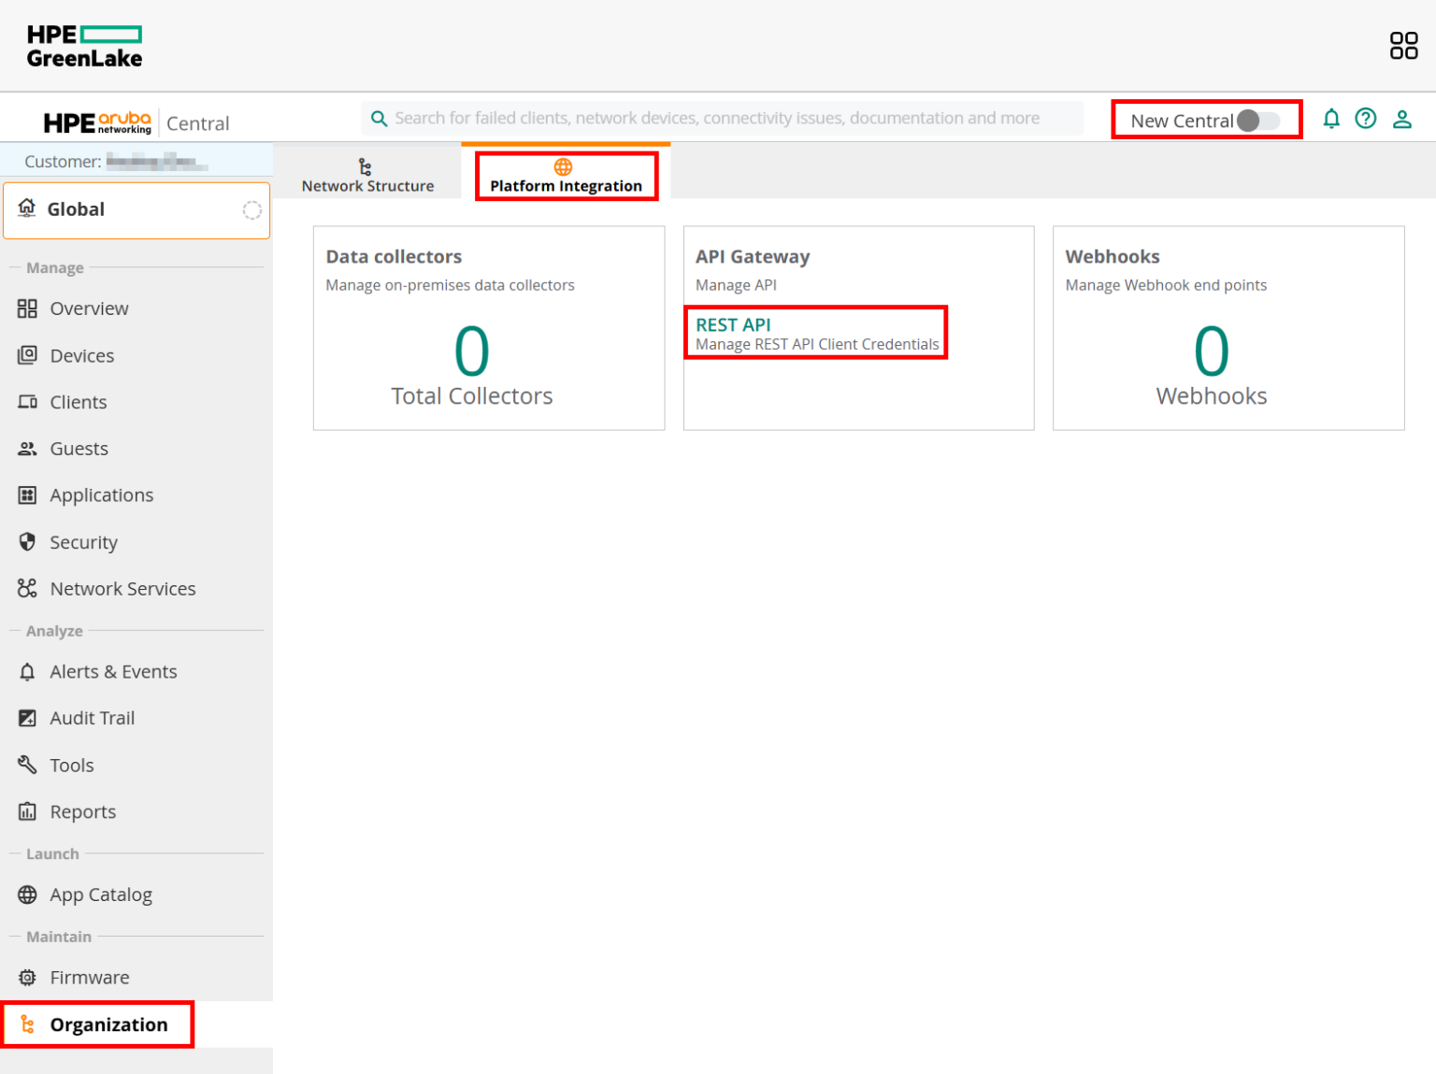Viewport: 1436px width, 1074px height.
Task: Open the user account icon
Action: click(x=1401, y=119)
